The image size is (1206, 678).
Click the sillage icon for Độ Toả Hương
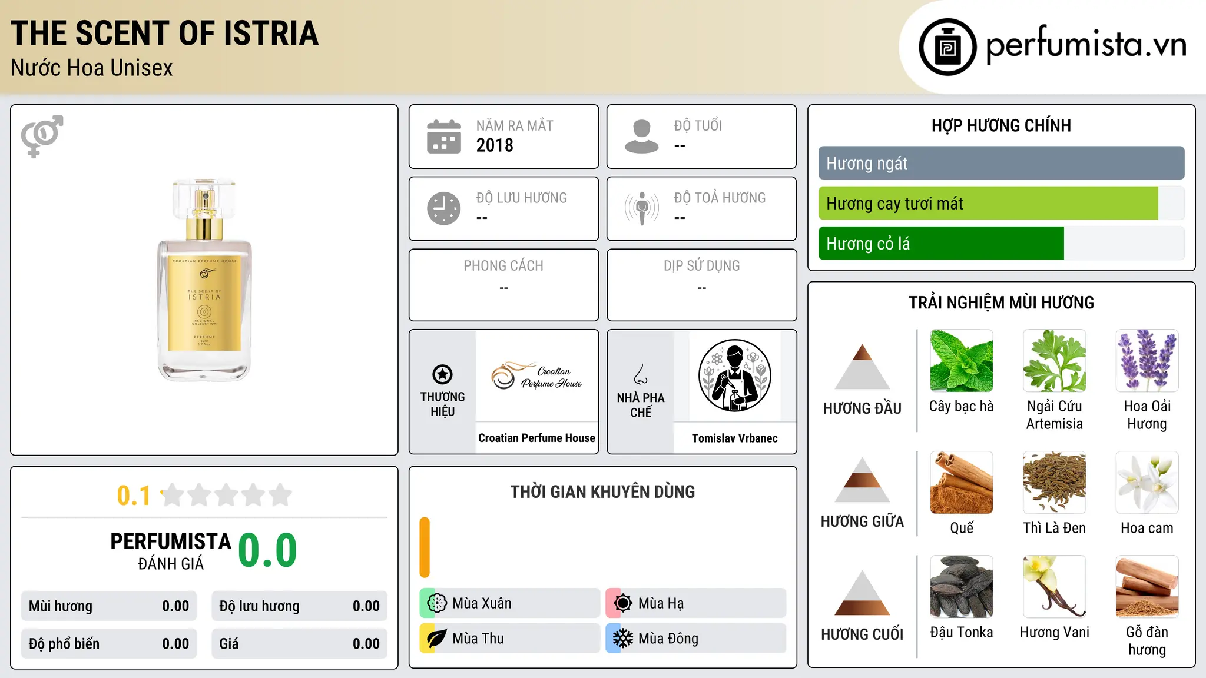coord(642,208)
